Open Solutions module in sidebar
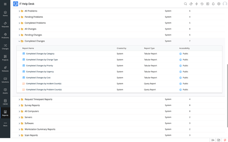The width and height of the screenshot is (228, 142). click(x=5, y=80)
